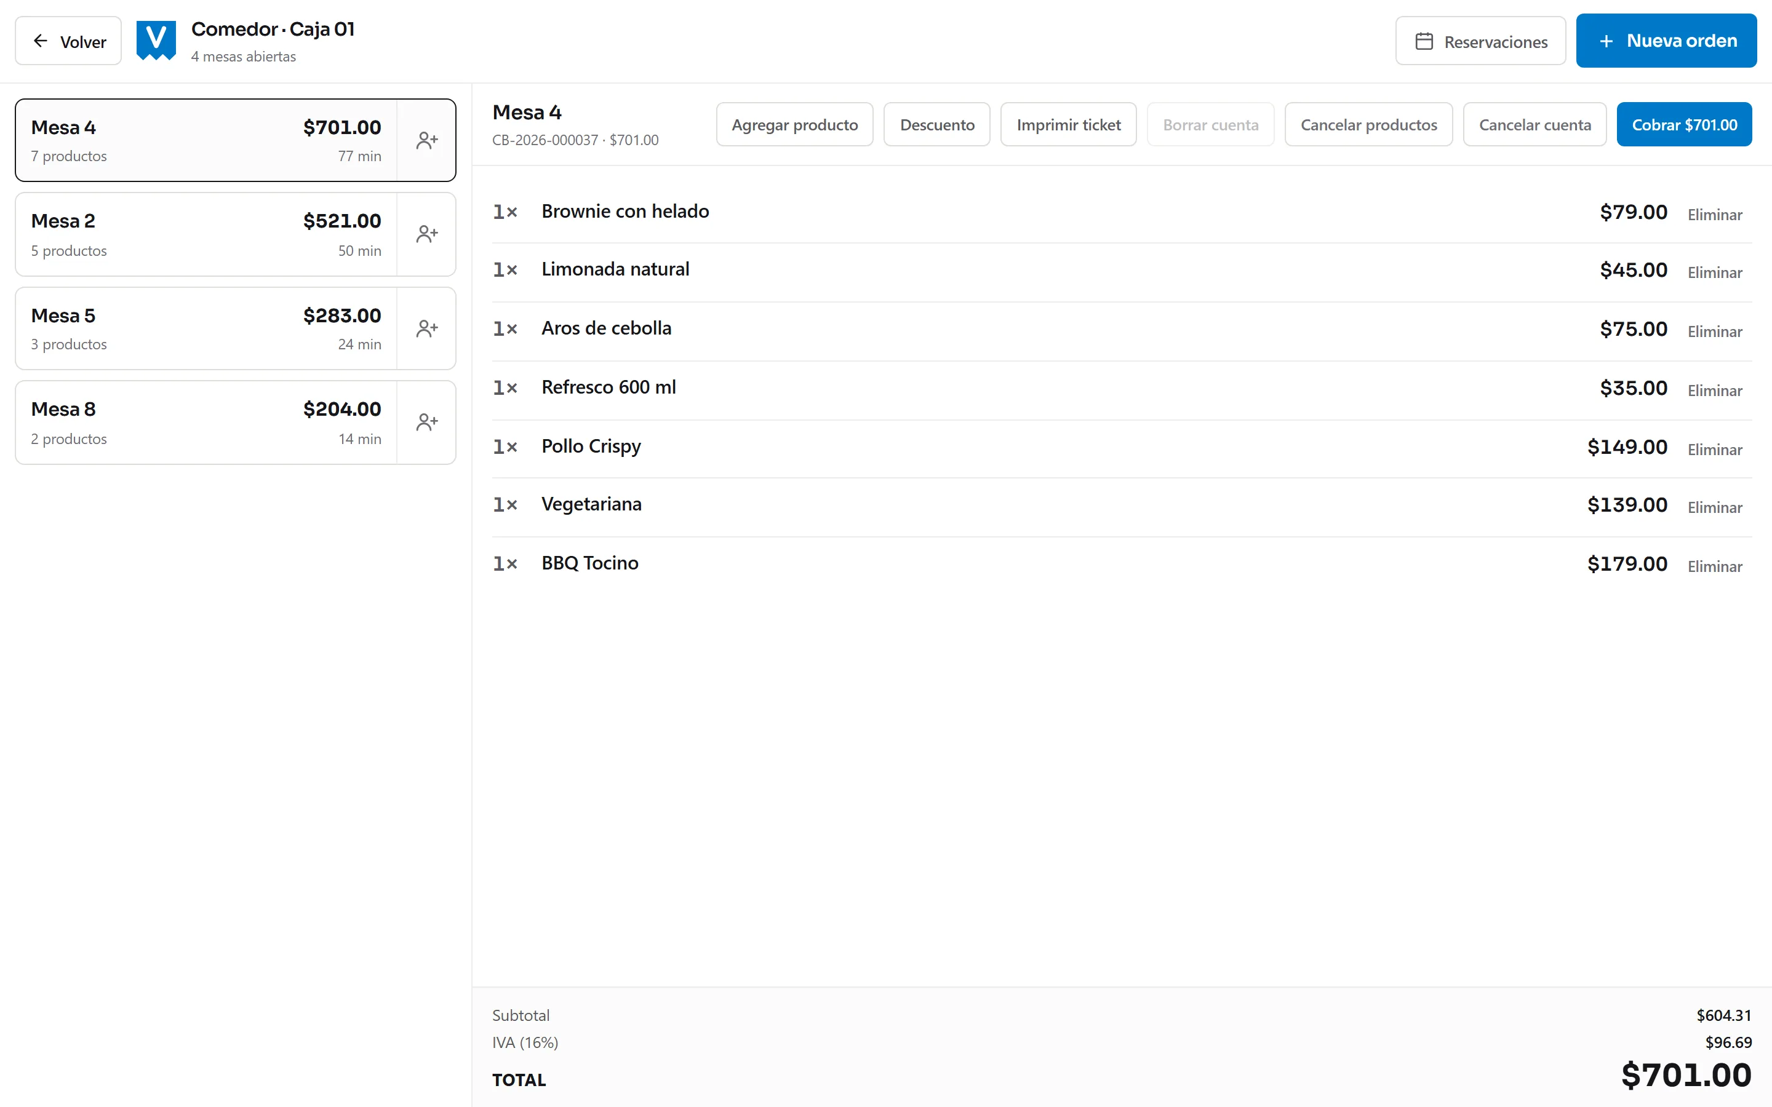Select the Mesa 2 table card
This screenshot has height=1107, width=1772.
click(x=206, y=234)
